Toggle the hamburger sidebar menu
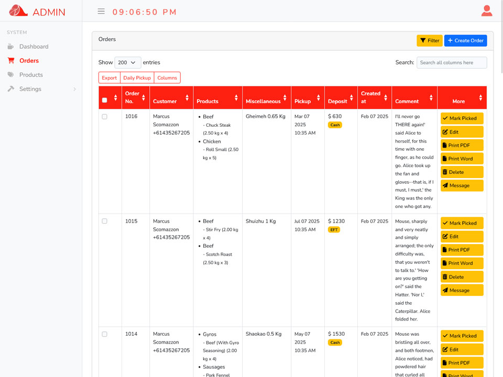 [x=101, y=12]
